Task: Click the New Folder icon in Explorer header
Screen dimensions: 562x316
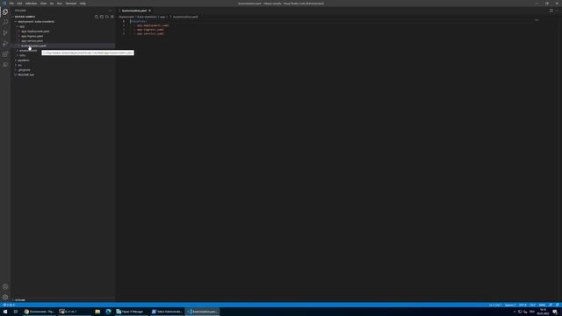Action: pyautogui.click(x=102, y=17)
